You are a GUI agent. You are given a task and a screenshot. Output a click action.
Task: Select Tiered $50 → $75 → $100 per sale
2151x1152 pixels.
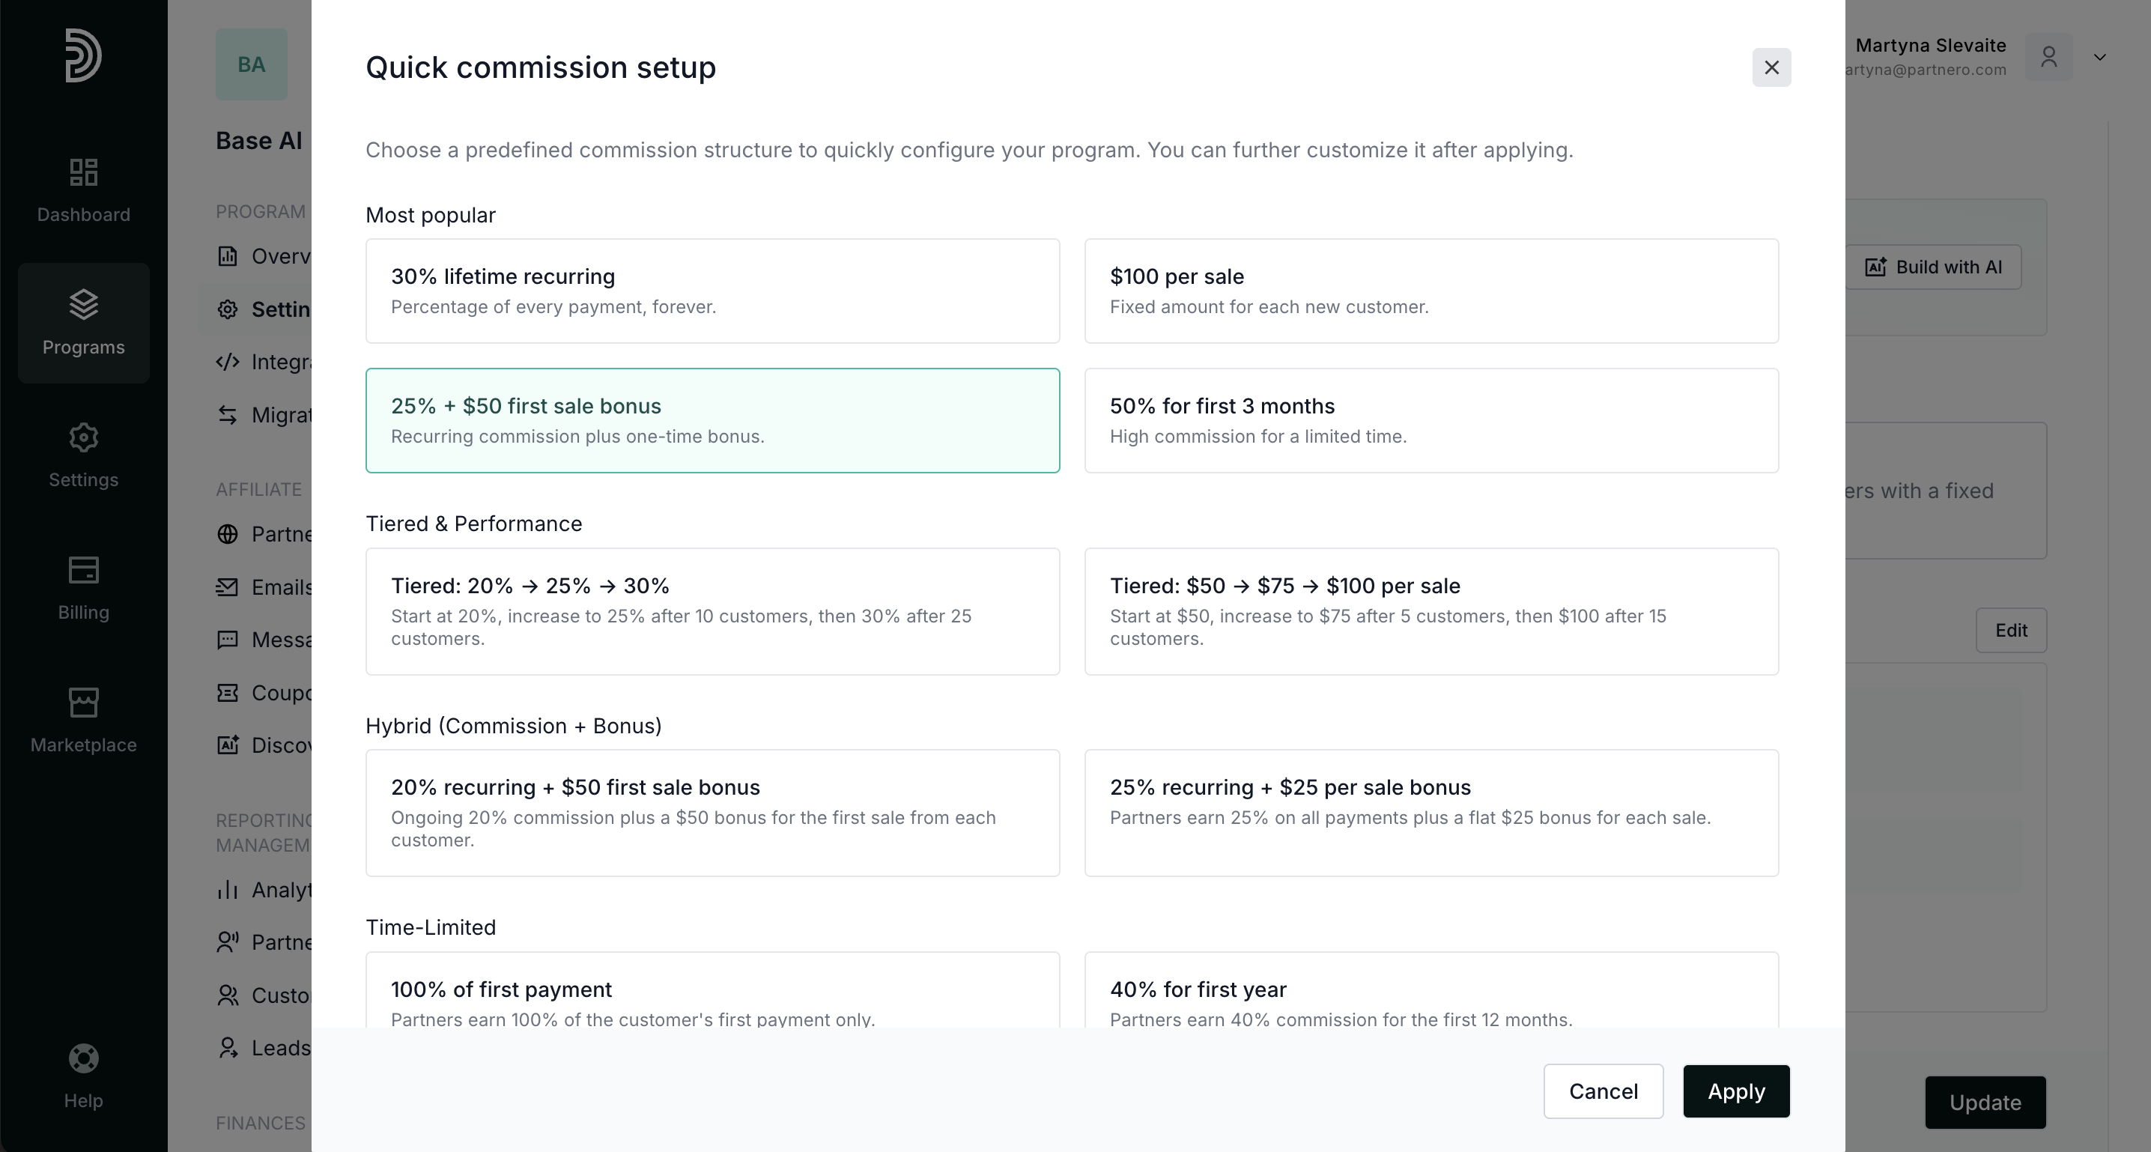click(1431, 610)
